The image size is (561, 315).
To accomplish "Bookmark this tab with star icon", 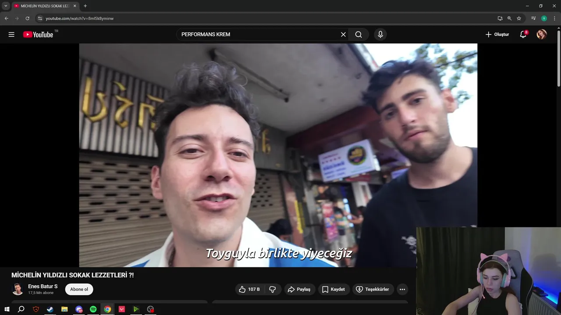I will pyautogui.click(x=519, y=18).
